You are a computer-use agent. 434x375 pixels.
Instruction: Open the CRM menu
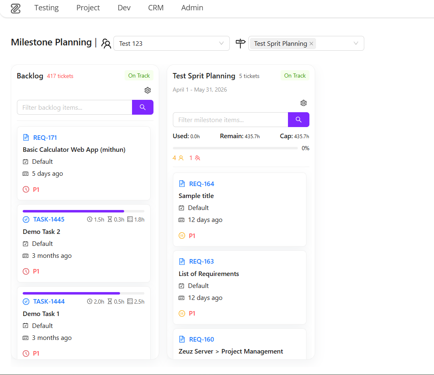point(156,8)
